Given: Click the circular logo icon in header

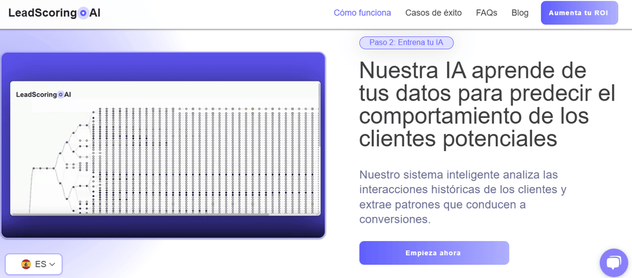Looking at the screenshot, I should click(x=83, y=13).
